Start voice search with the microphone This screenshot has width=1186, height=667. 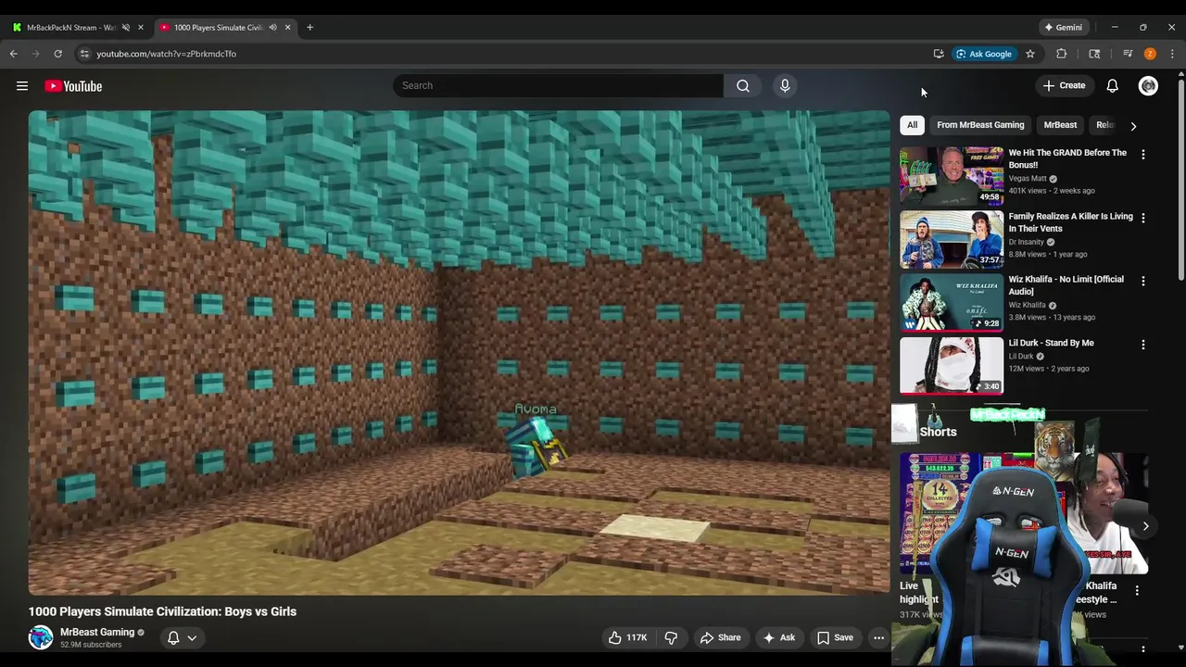[785, 86]
